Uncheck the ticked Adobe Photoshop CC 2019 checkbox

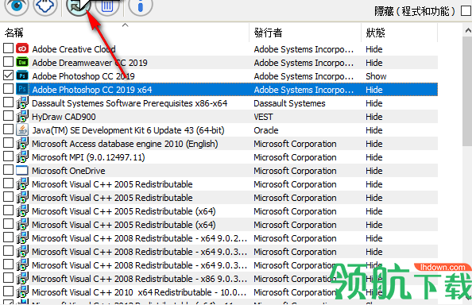click(x=9, y=75)
